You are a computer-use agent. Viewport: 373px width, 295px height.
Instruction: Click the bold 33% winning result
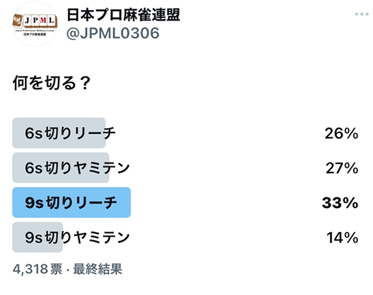pos(340,203)
